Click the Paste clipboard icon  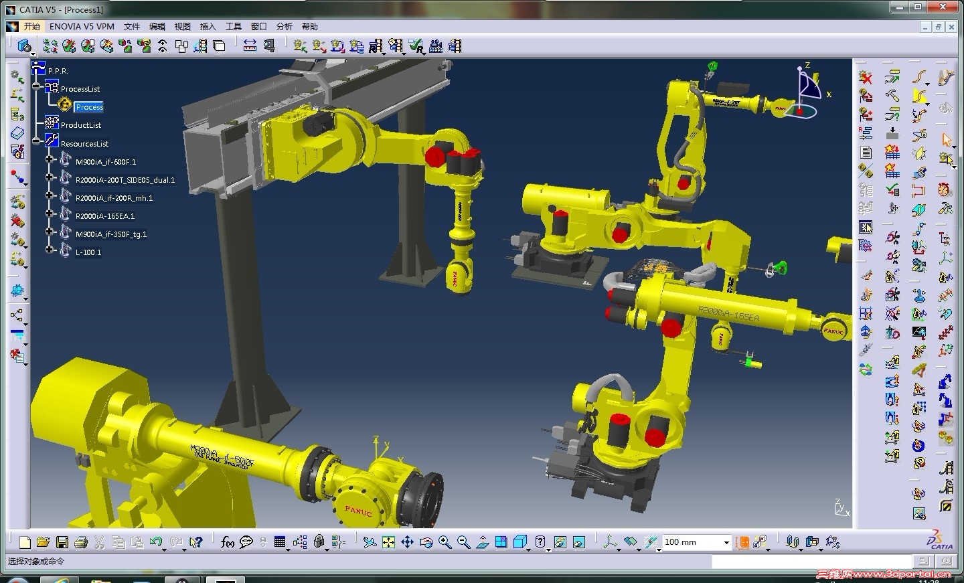[x=137, y=542]
